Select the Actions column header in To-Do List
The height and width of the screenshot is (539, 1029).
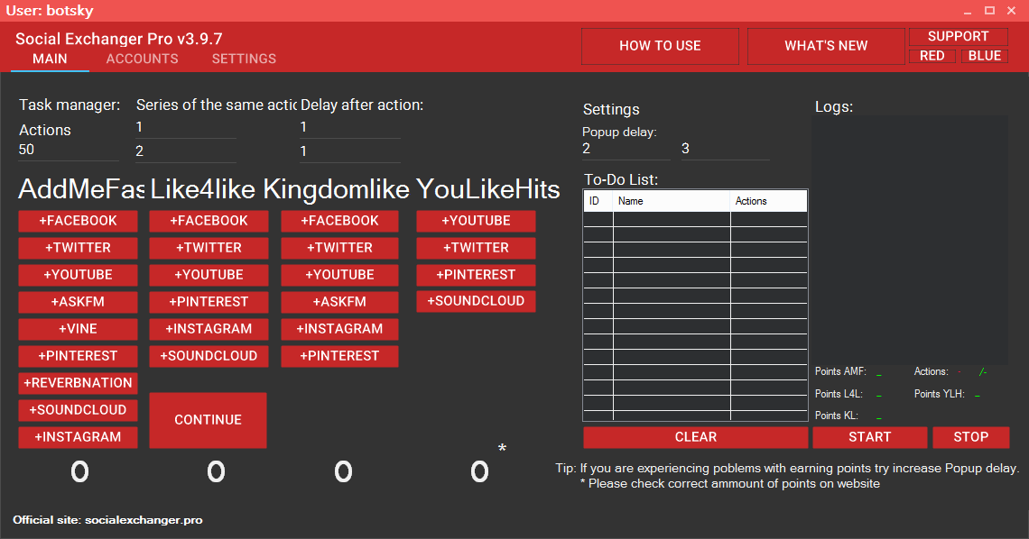[768, 201]
